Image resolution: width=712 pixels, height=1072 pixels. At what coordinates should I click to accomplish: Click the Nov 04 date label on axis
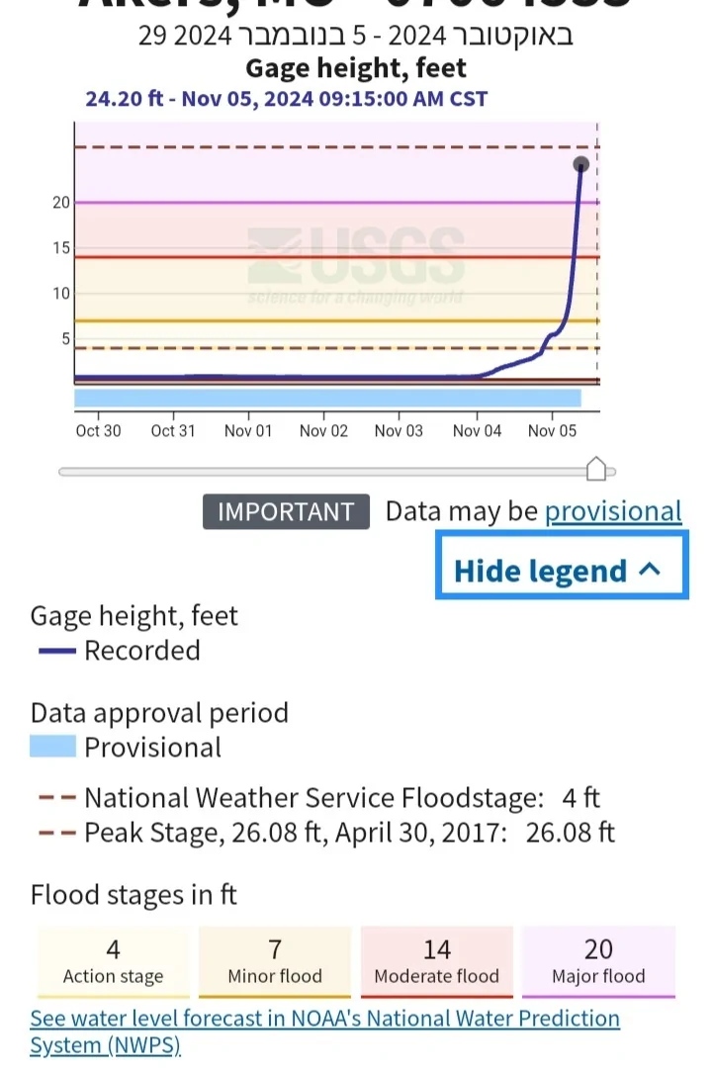click(478, 431)
